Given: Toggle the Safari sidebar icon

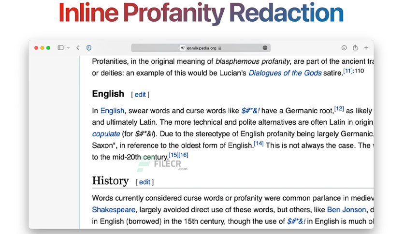Looking at the screenshot, I should click(x=60, y=48).
